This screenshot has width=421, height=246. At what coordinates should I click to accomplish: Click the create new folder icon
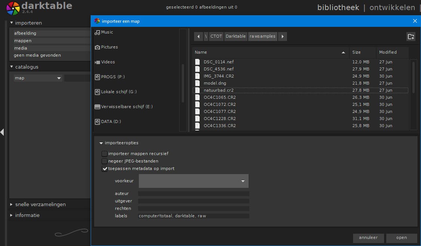click(x=411, y=37)
